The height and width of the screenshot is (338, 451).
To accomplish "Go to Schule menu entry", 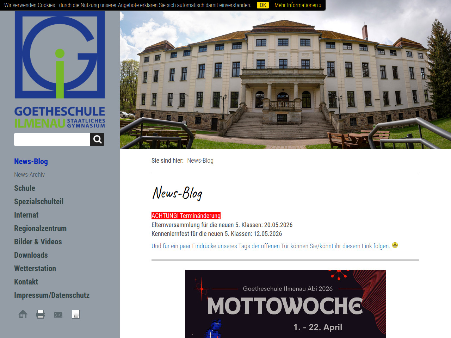I will pyautogui.click(x=25, y=188).
